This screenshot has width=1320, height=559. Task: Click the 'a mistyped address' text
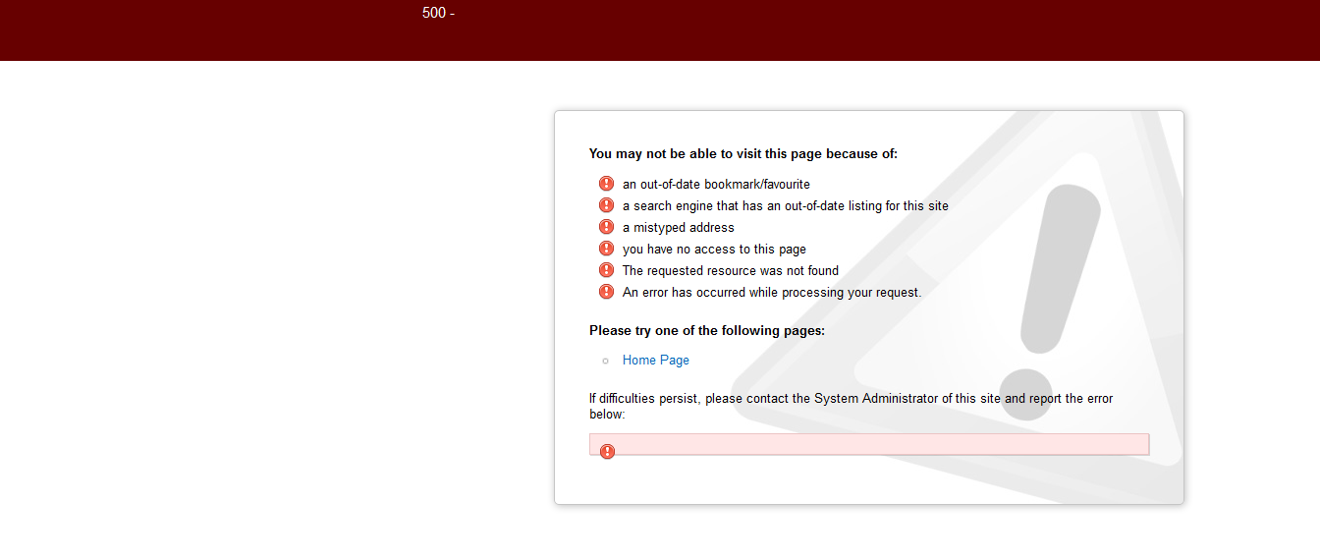coord(679,227)
